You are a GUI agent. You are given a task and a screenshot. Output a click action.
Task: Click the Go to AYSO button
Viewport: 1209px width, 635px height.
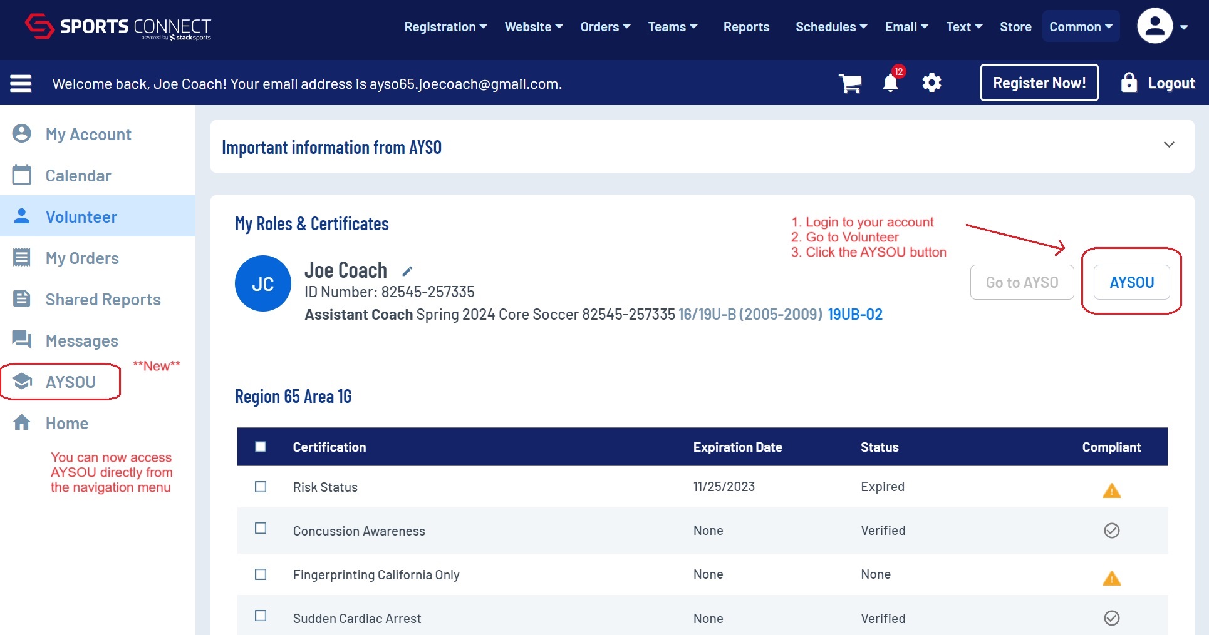tap(1022, 282)
